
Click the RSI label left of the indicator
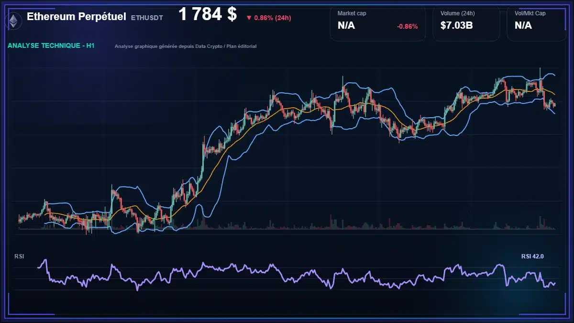19,256
